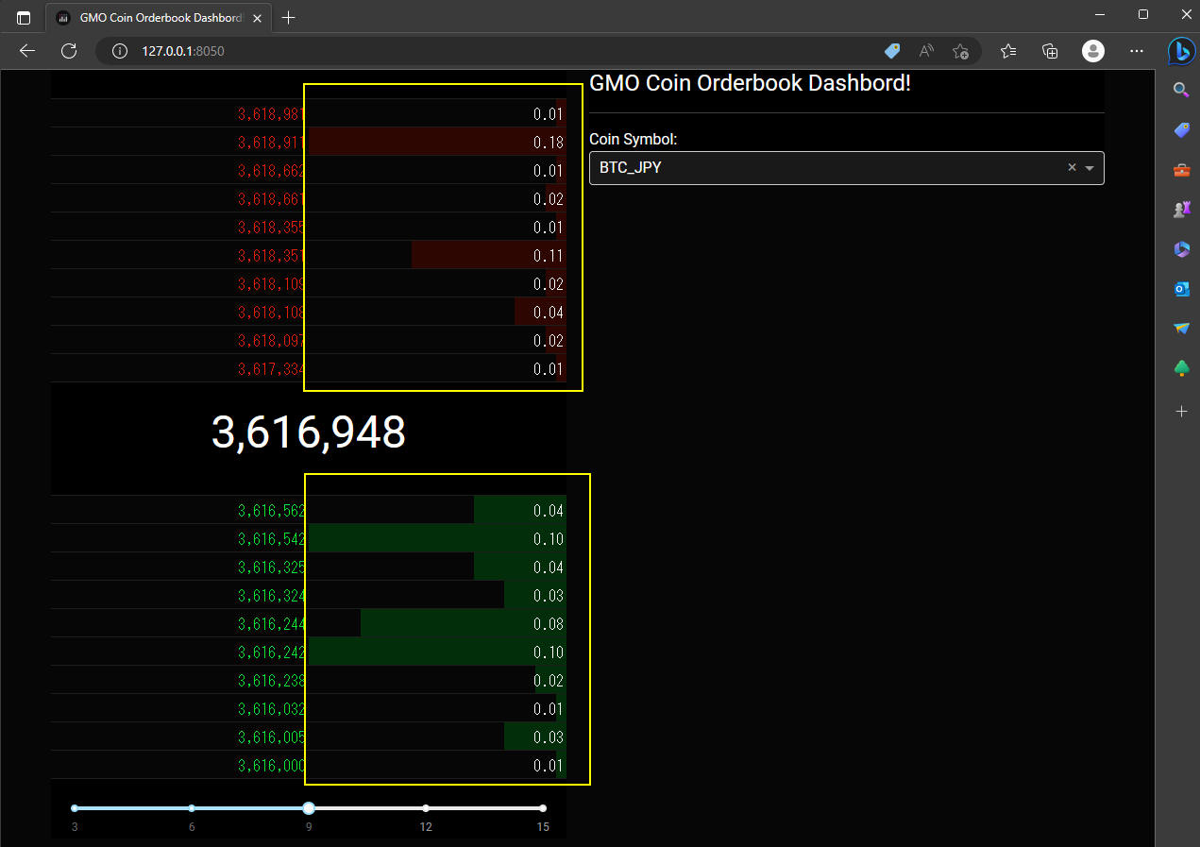Close the GMO Coin Orderbook tab
This screenshot has height=847, width=1200.
point(258,17)
